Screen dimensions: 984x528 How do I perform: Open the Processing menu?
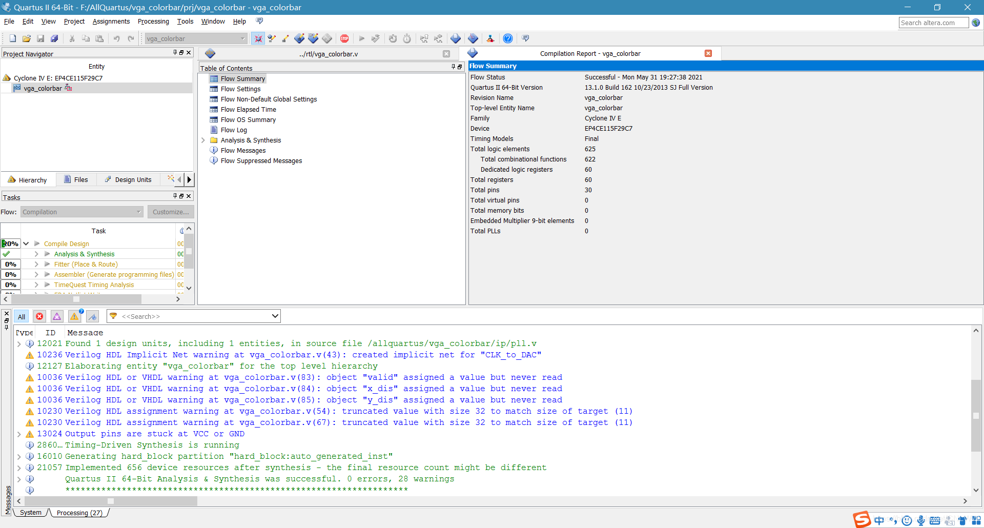(x=153, y=21)
